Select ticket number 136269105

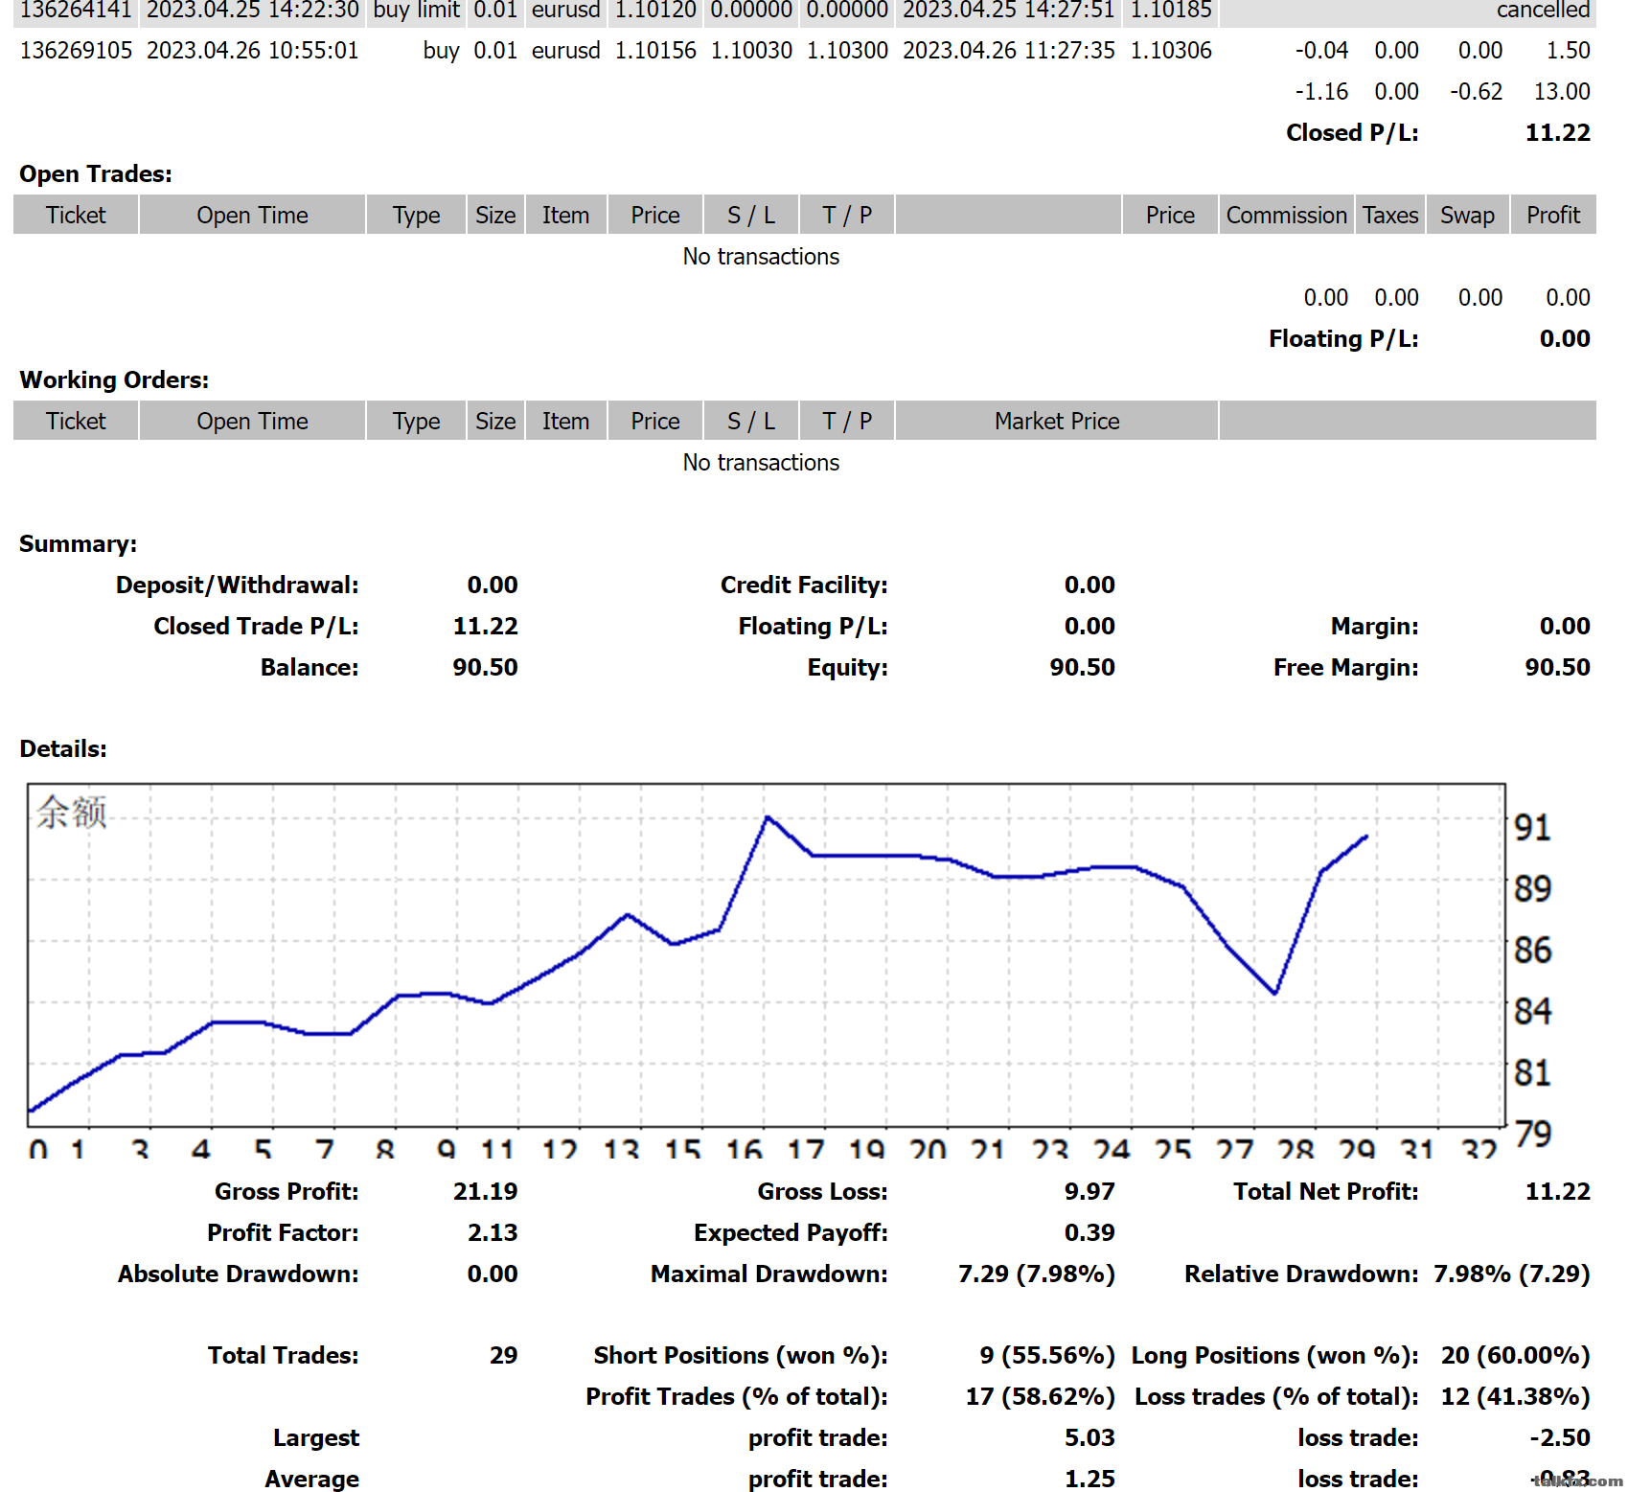click(x=76, y=51)
